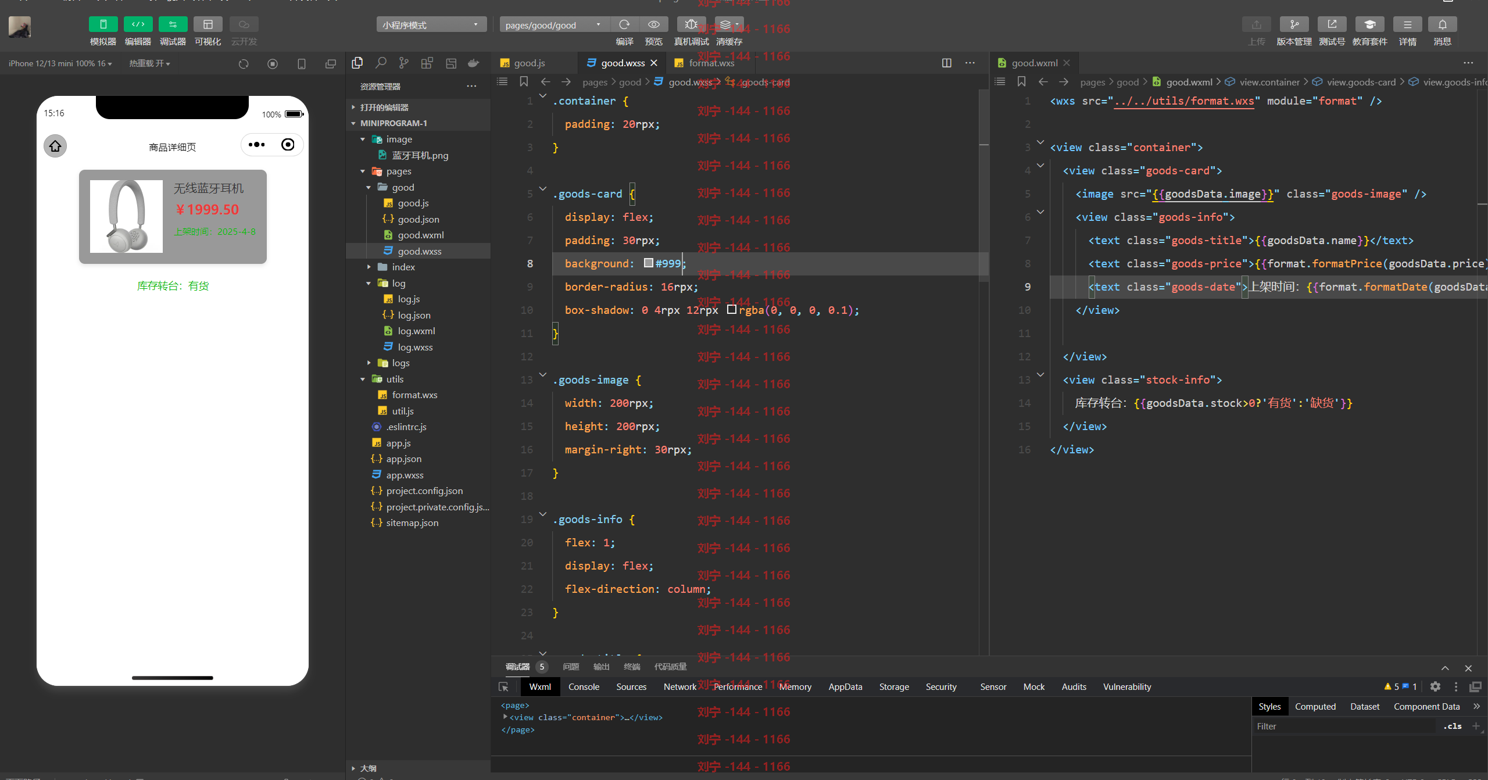This screenshot has width=1488, height=780.
Task: Expand the index folder
Action: coord(369,267)
